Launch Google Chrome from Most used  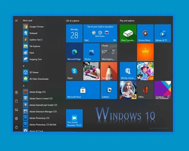(33, 27)
